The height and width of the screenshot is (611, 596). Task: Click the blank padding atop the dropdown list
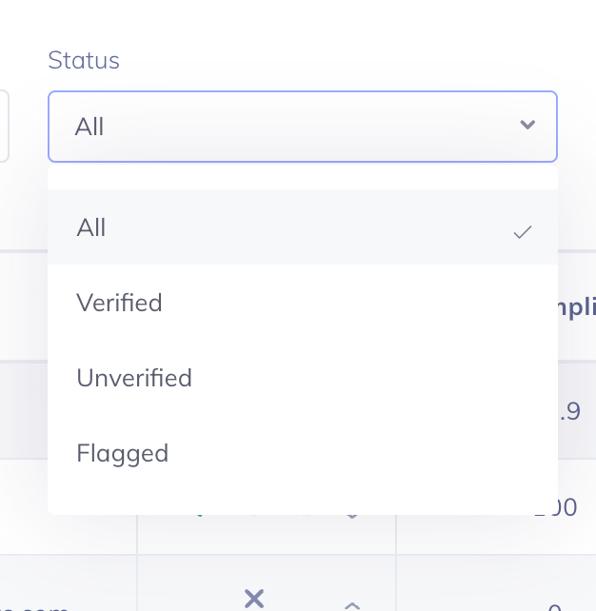coord(303,177)
